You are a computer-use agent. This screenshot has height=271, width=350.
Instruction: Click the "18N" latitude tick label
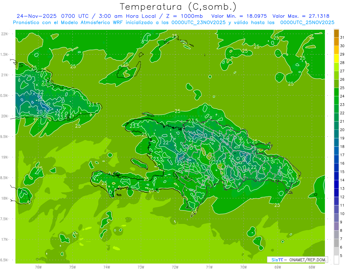click(4, 198)
